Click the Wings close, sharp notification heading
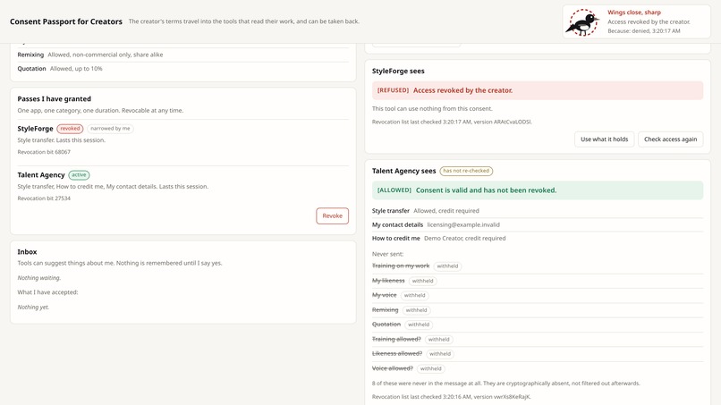 click(x=634, y=13)
